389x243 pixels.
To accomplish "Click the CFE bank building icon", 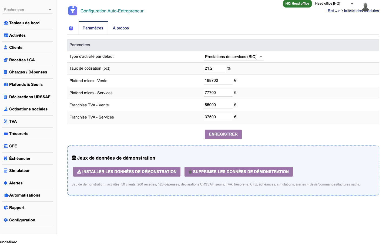I will tap(6, 146).
